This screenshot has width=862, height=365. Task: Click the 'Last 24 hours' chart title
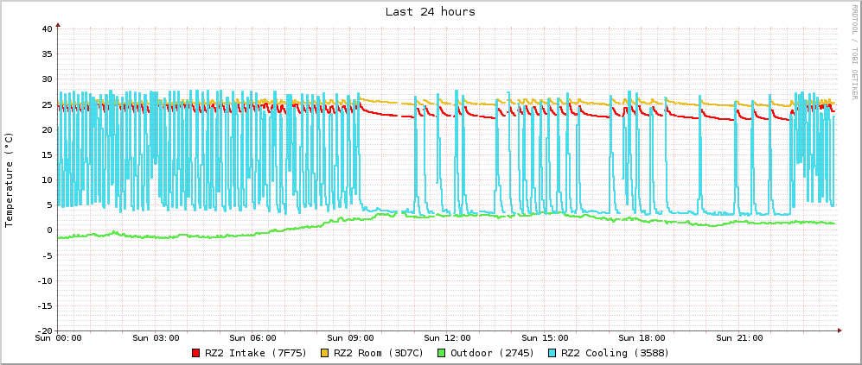pos(431,11)
